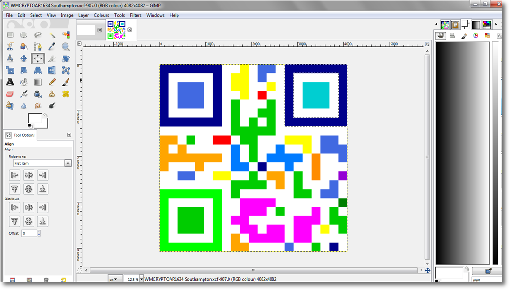Image resolution: width=510 pixels, height=290 pixels.
Task: Activate the Paths tool
Action: [x=38, y=47]
